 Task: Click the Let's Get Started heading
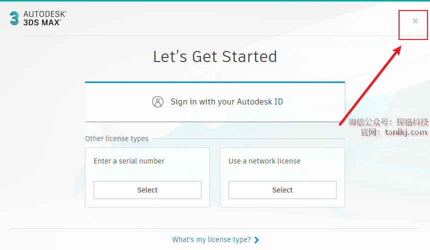tap(215, 56)
